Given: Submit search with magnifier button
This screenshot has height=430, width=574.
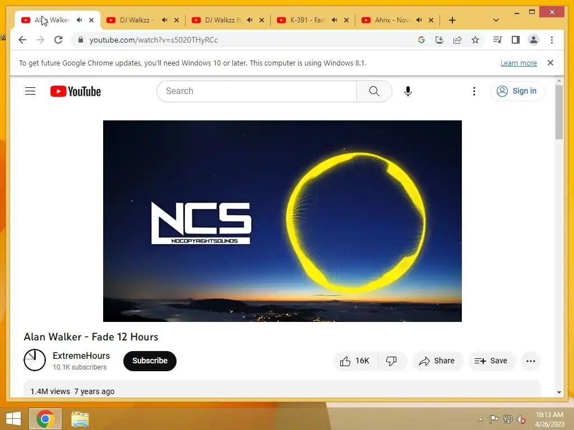Looking at the screenshot, I should [x=374, y=91].
